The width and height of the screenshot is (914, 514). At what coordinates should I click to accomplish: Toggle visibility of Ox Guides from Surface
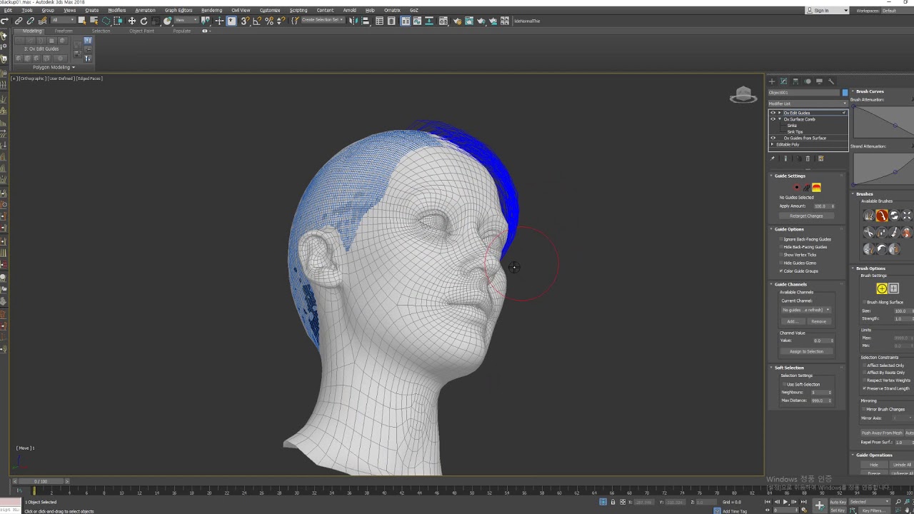point(773,138)
